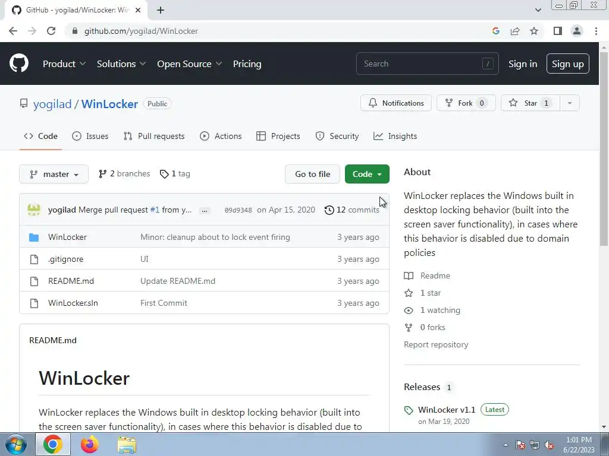This screenshot has width=609, height=456.
Task: Open a new browser tab with plus icon
Action: 161,10
